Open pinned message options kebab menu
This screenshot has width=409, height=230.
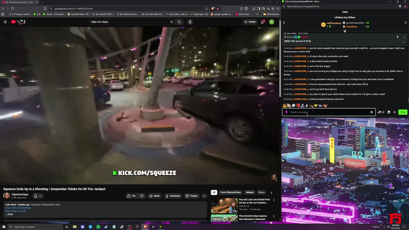click(x=404, y=37)
